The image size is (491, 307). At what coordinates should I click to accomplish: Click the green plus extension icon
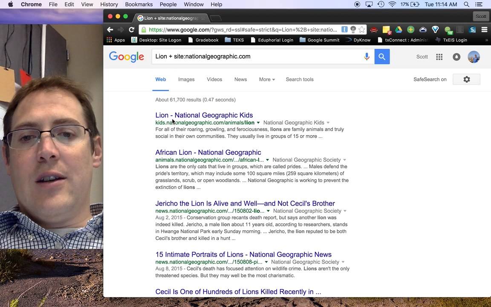coord(410,30)
